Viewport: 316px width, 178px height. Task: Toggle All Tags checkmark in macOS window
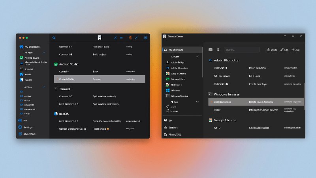click(44, 87)
